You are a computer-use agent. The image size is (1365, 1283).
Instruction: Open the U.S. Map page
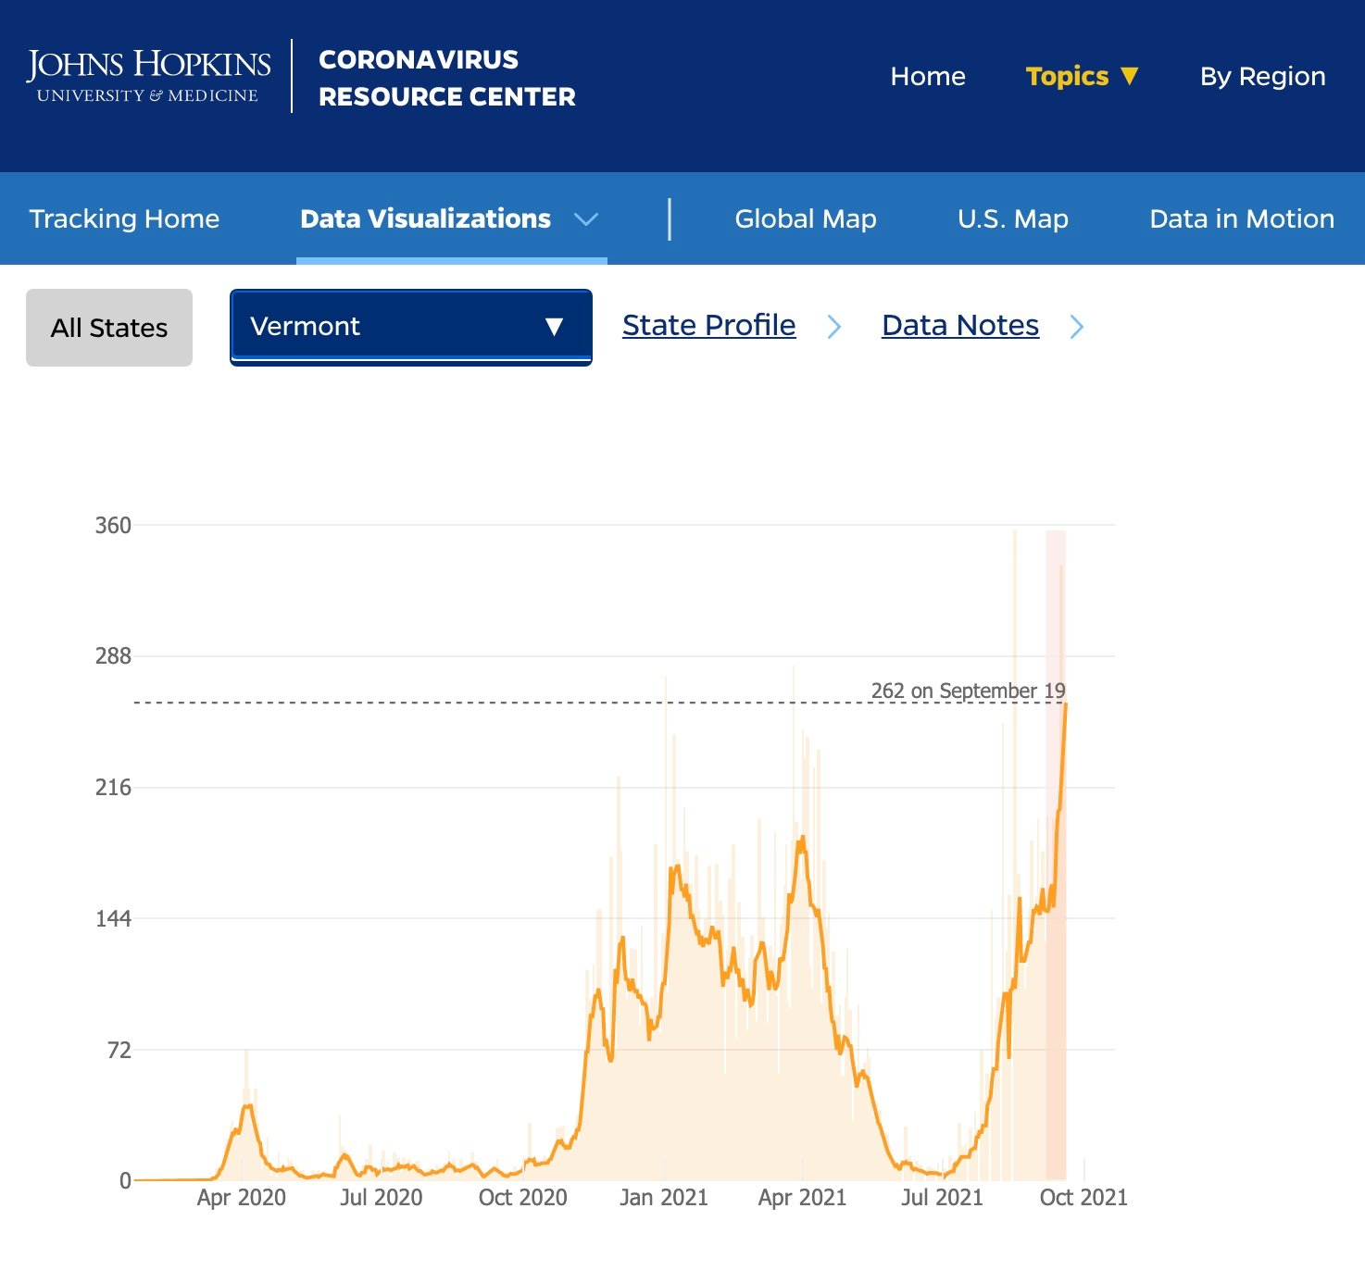coord(1012,219)
